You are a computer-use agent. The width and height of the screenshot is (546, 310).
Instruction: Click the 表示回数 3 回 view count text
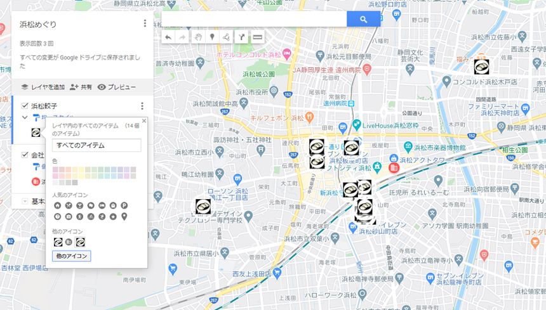(37, 44)
